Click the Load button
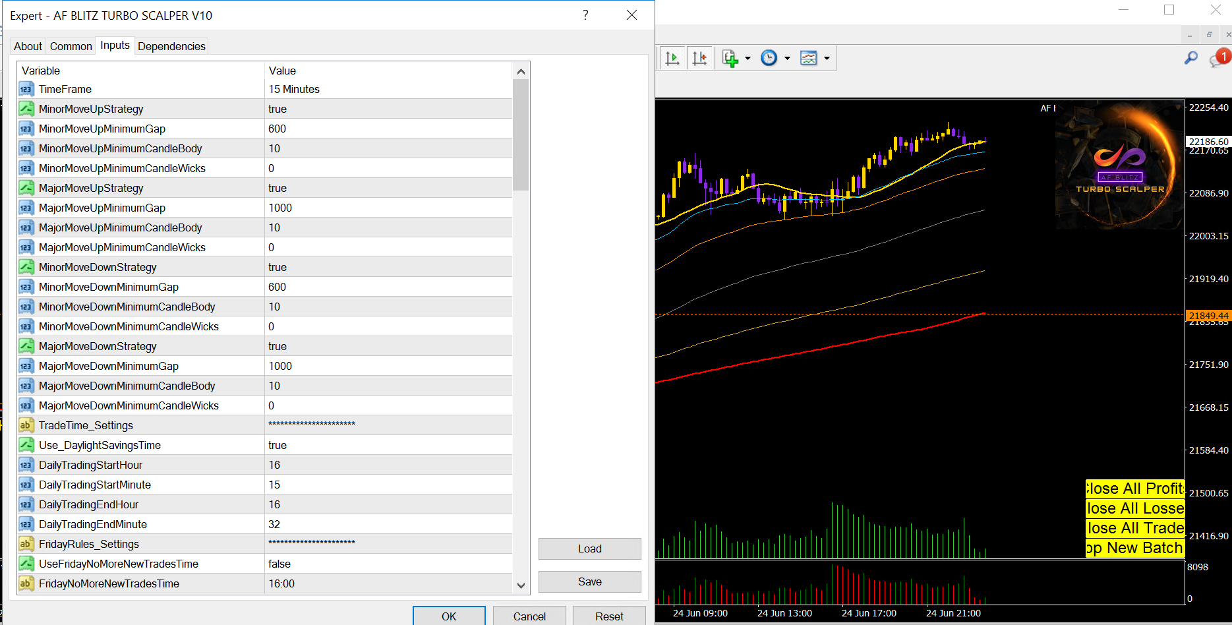The image size is (1232, 625). point(589,549)
